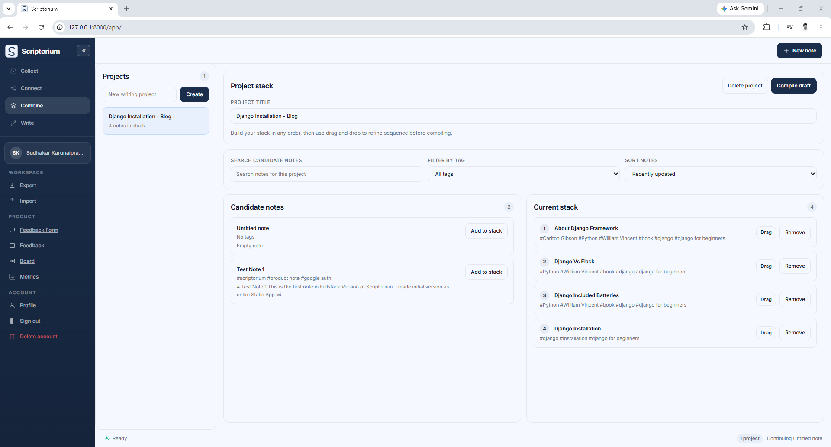Screen dimensions: 831x447
Task: Select the Django Installation - Blog project card
Action: tap(156, 121)
